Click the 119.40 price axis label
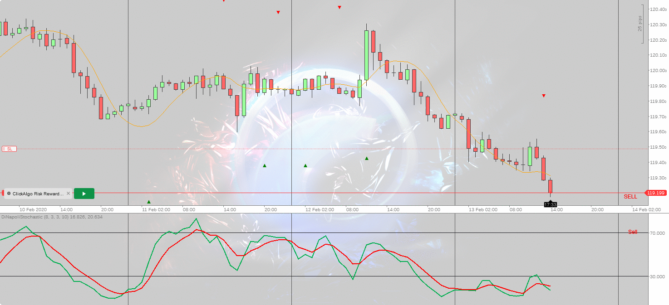This screenshot has width=669, height=305. [658, 163]
